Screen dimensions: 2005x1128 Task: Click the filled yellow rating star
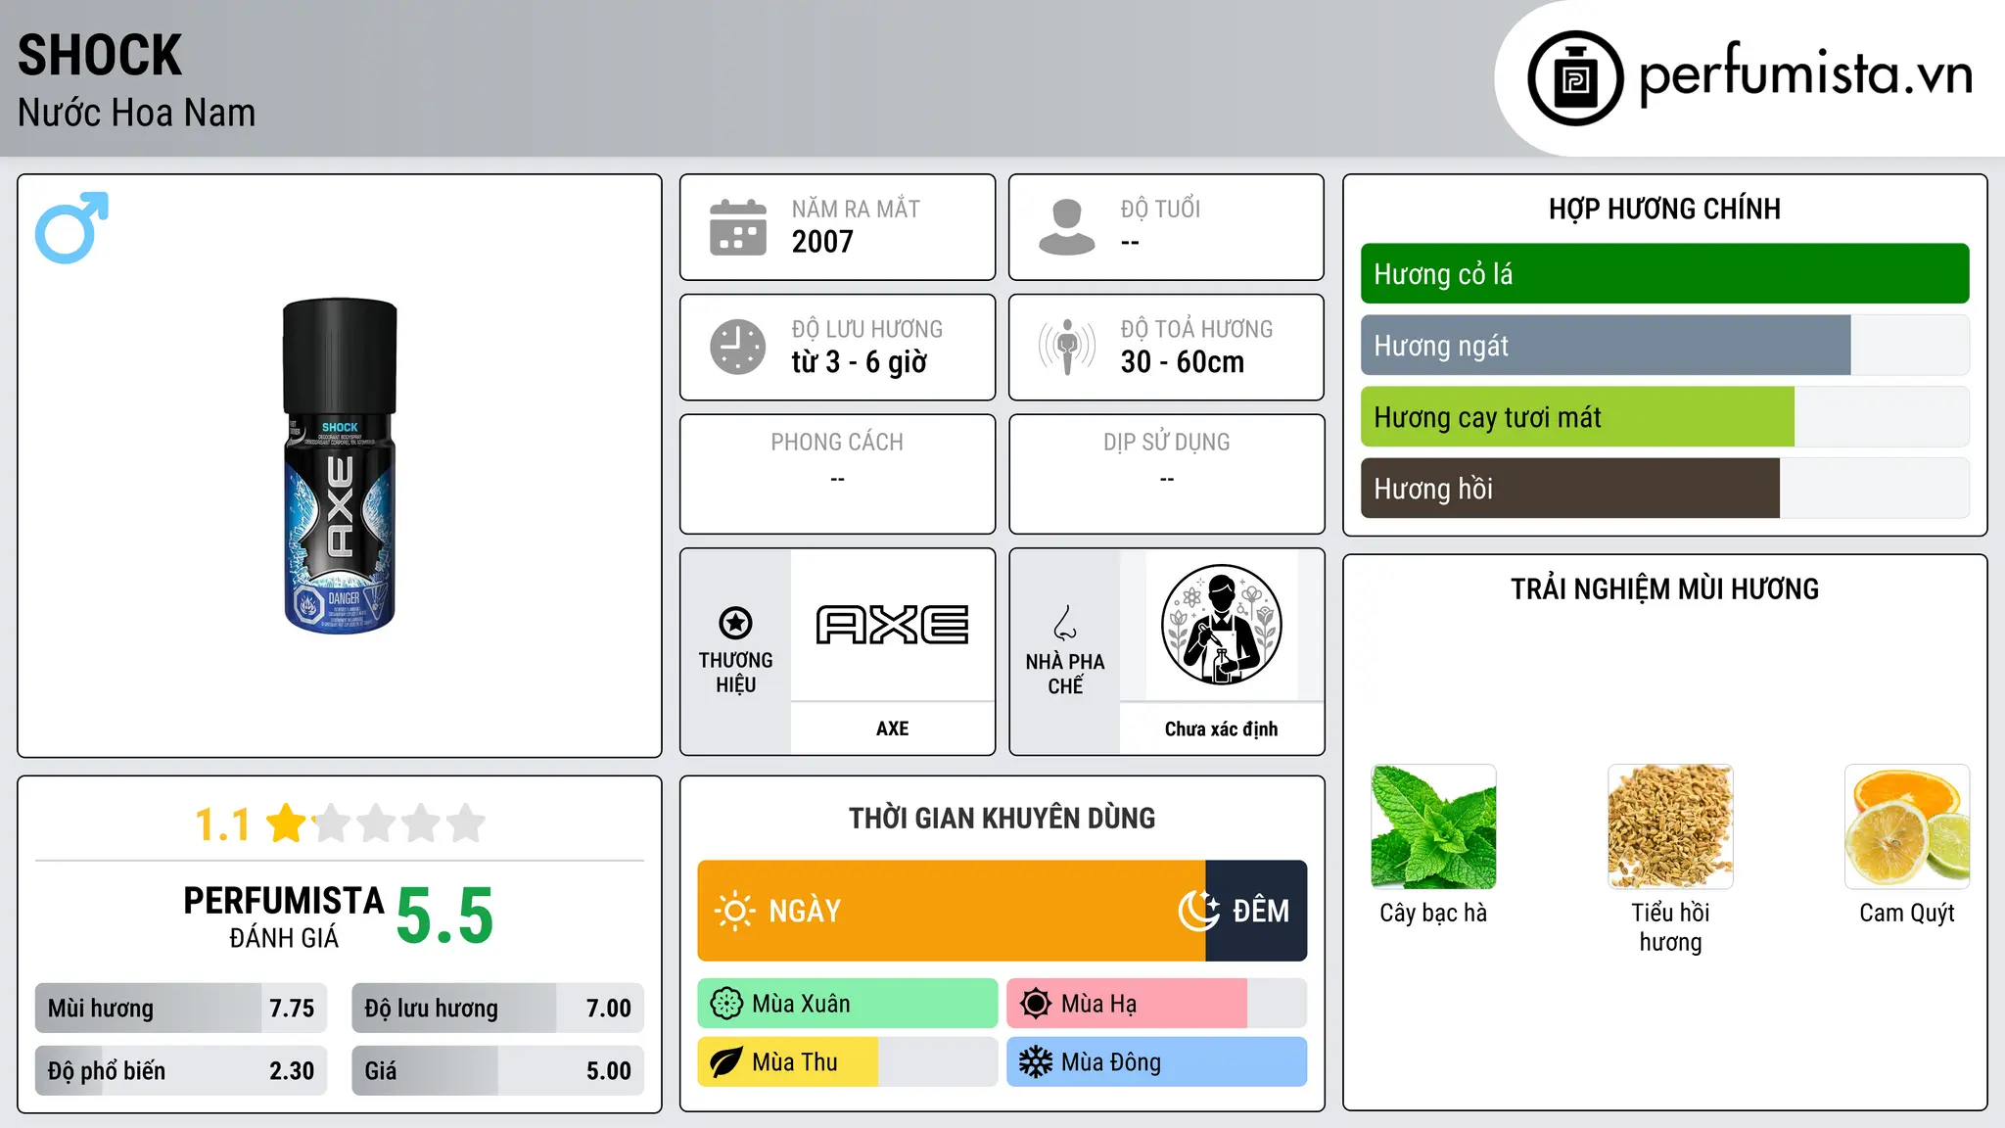(x=287, y=822)
